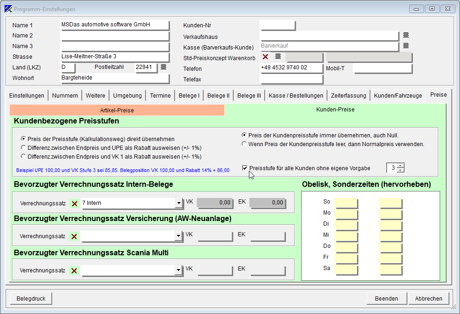
Task: Increase the Preisstufe spinner value
Action: pos(400,166)
